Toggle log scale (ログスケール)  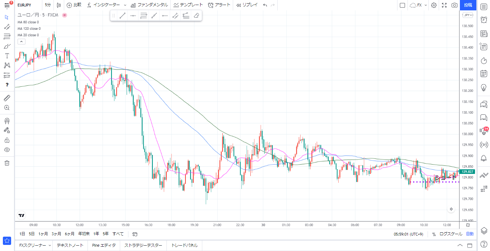[x=451, y=234]
